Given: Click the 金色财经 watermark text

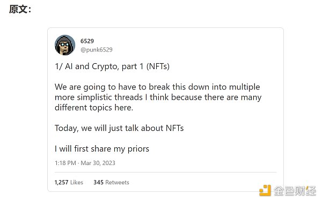Looking at the screenshot, I should (x=295, y=191).
